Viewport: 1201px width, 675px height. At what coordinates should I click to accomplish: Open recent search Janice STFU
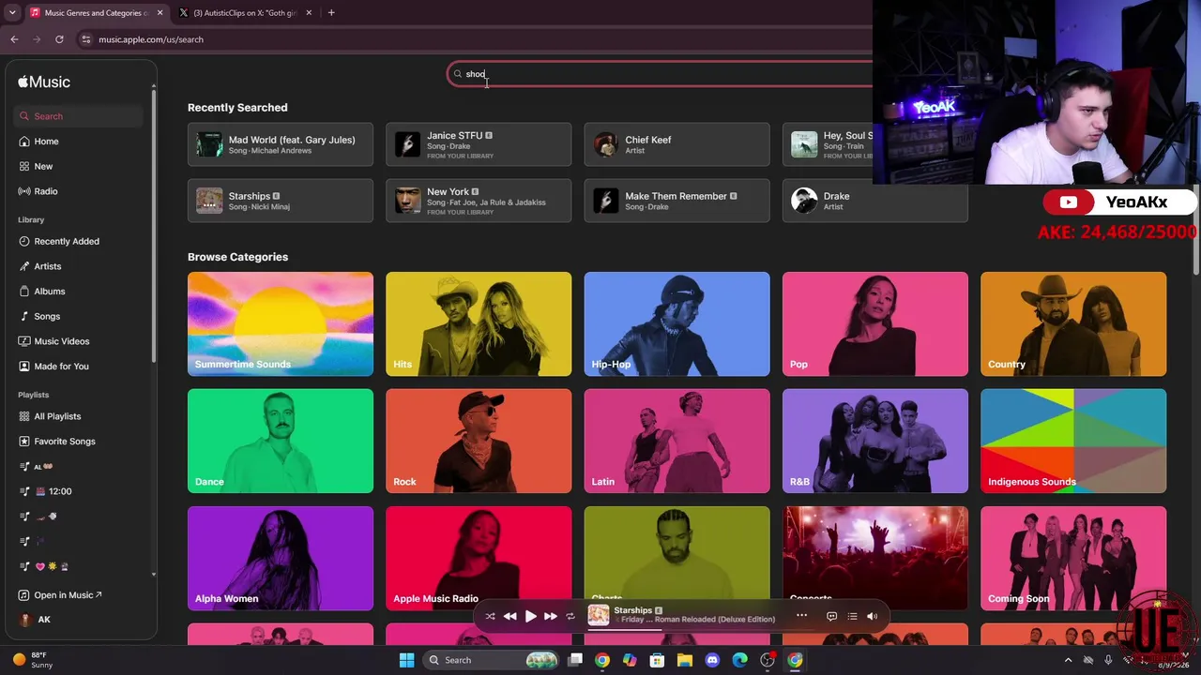coord(479,145)
